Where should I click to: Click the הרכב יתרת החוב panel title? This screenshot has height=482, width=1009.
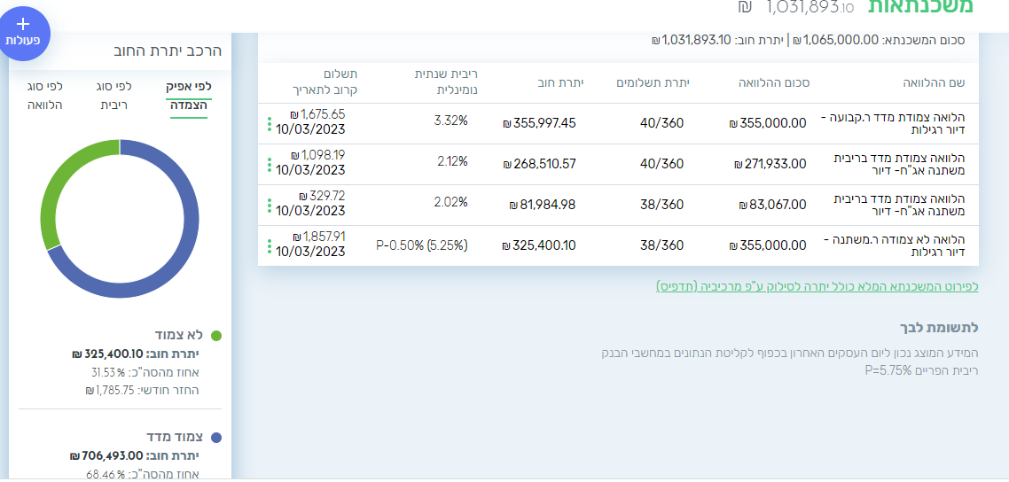coord(167,51)
